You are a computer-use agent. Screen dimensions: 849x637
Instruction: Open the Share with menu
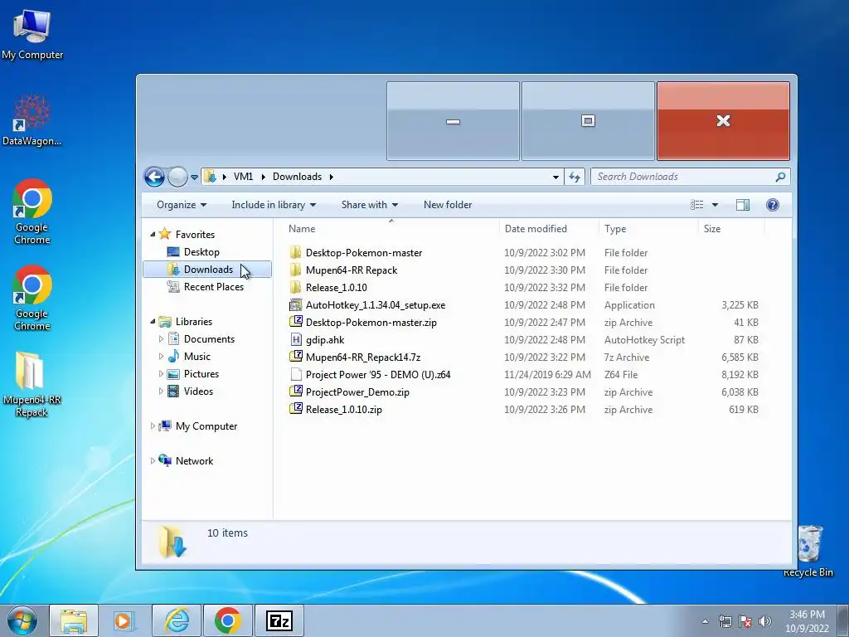coord(369,205)
